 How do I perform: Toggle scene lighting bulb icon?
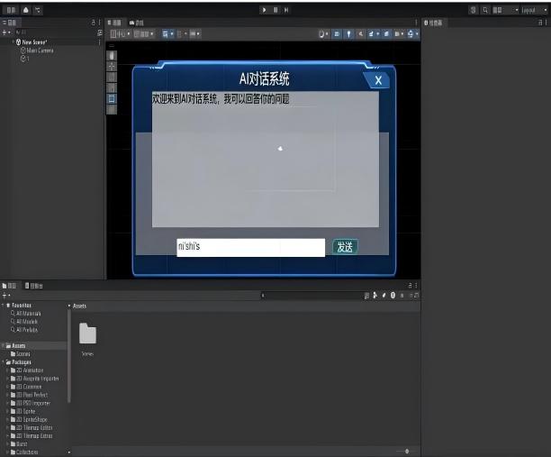point(348,33)
